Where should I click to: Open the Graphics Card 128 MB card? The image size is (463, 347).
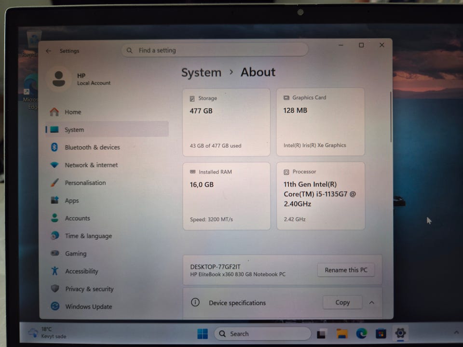(x=320, y=121)
